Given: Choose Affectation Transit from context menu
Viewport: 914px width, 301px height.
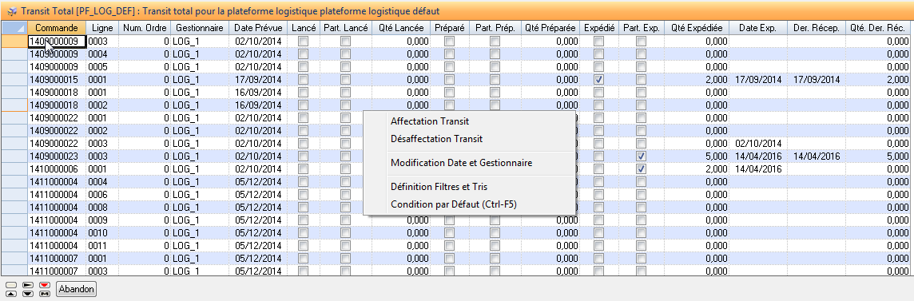Looking at the screenshot, I should point(430,121).
